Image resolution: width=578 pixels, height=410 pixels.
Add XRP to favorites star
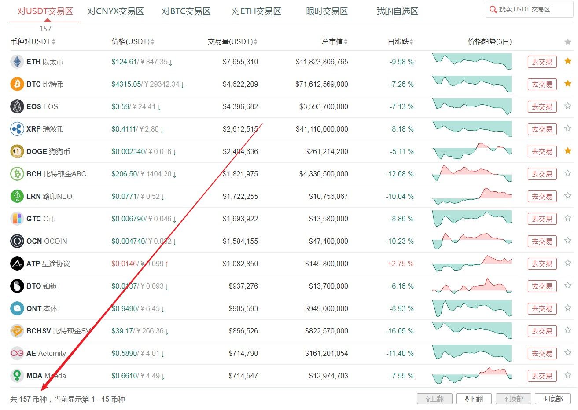568,128
